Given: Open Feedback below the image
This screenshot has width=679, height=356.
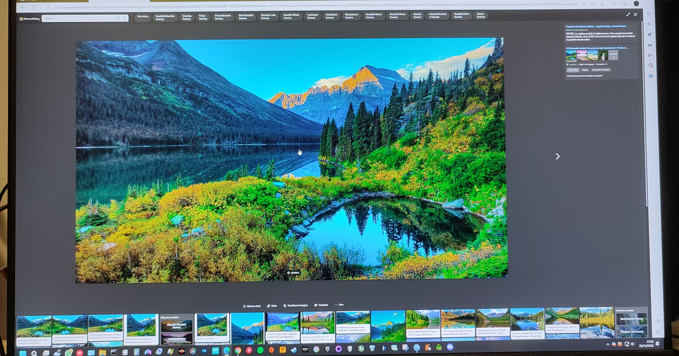Looking at the screenshot, I should coord(321,306).
